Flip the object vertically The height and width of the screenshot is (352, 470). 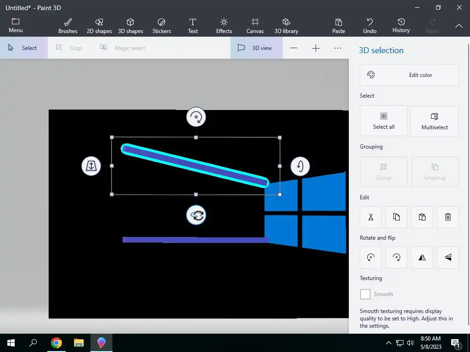[x=448, y=258]
